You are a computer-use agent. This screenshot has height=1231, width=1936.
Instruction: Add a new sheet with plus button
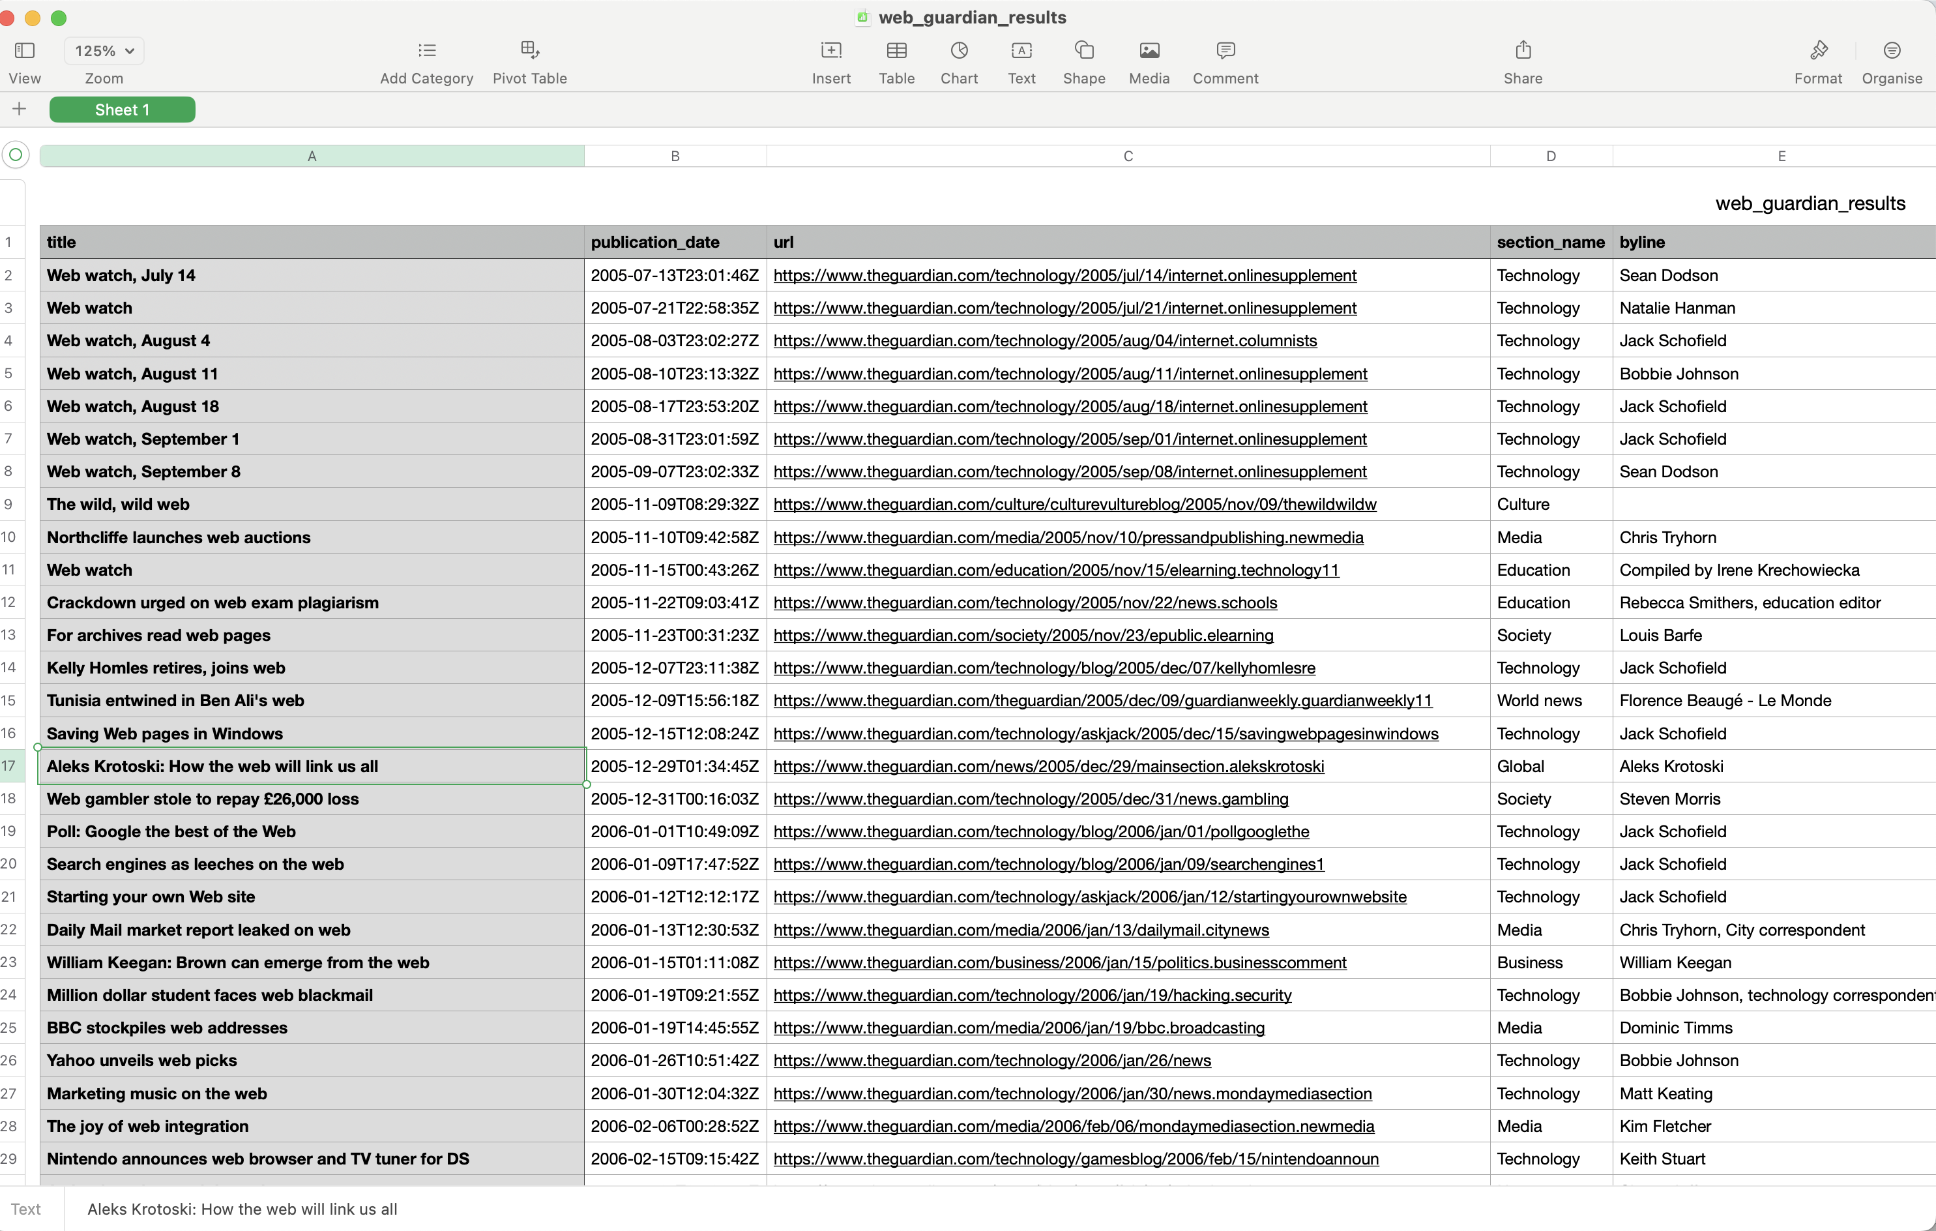(x=20, y=110)
